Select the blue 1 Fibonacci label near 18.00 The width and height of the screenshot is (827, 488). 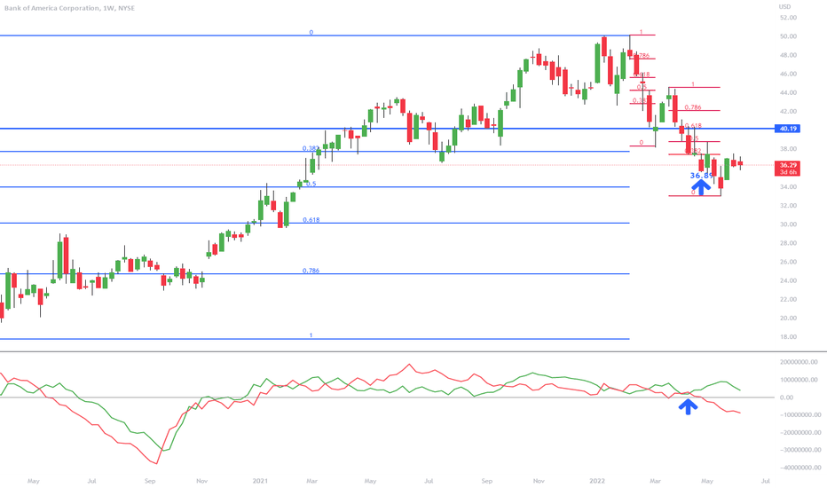311,335
